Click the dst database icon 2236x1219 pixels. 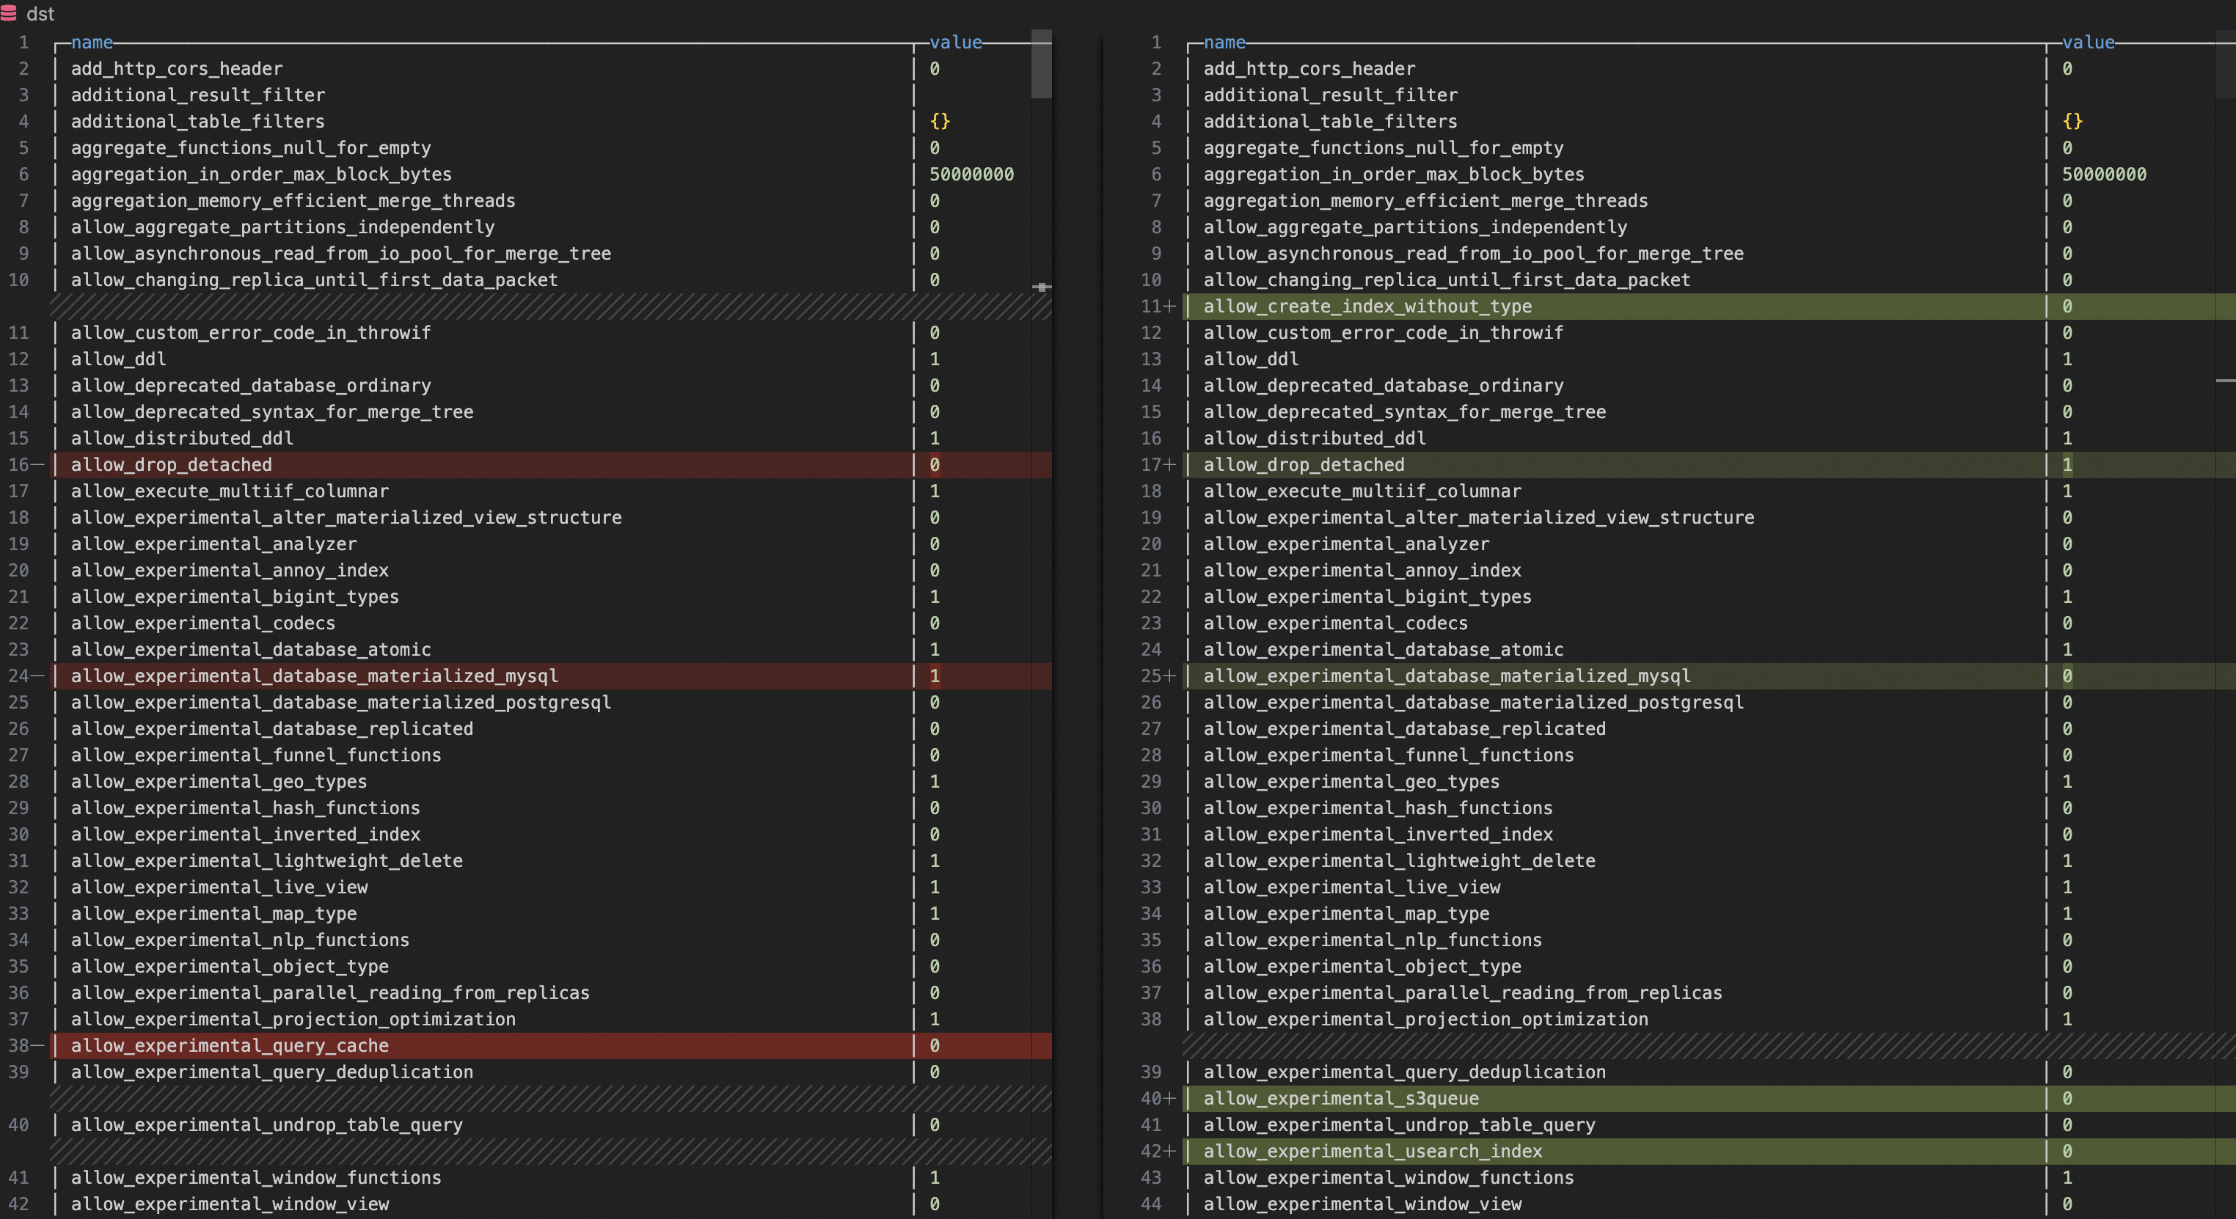(9, 13)
